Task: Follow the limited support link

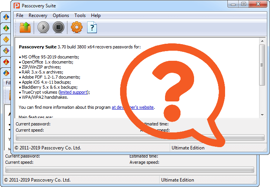Action: coord(74,92)
